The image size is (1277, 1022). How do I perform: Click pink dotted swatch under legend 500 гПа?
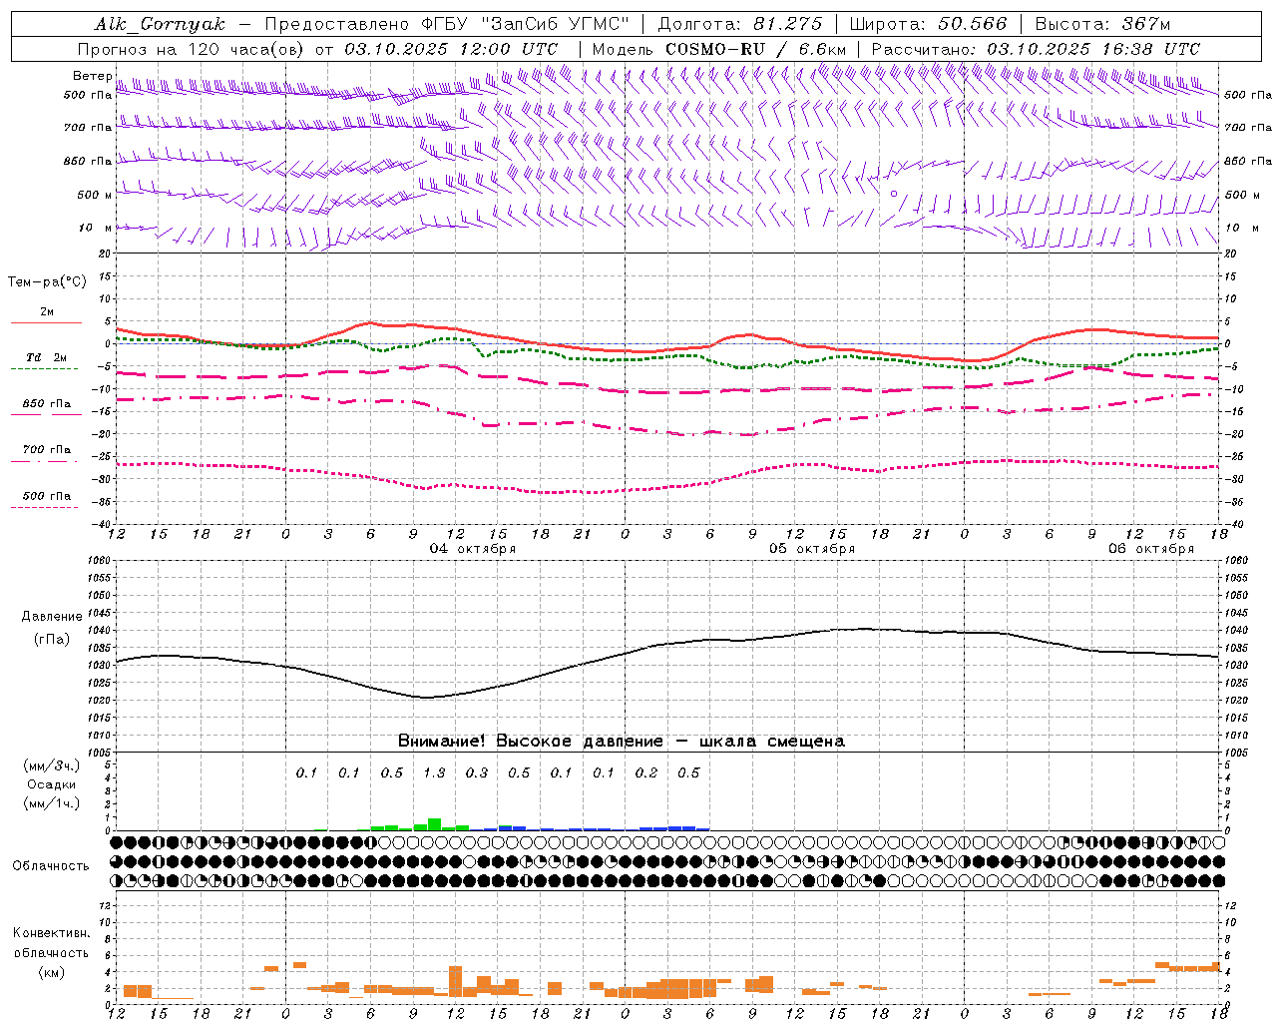click(x=45, y=507)
